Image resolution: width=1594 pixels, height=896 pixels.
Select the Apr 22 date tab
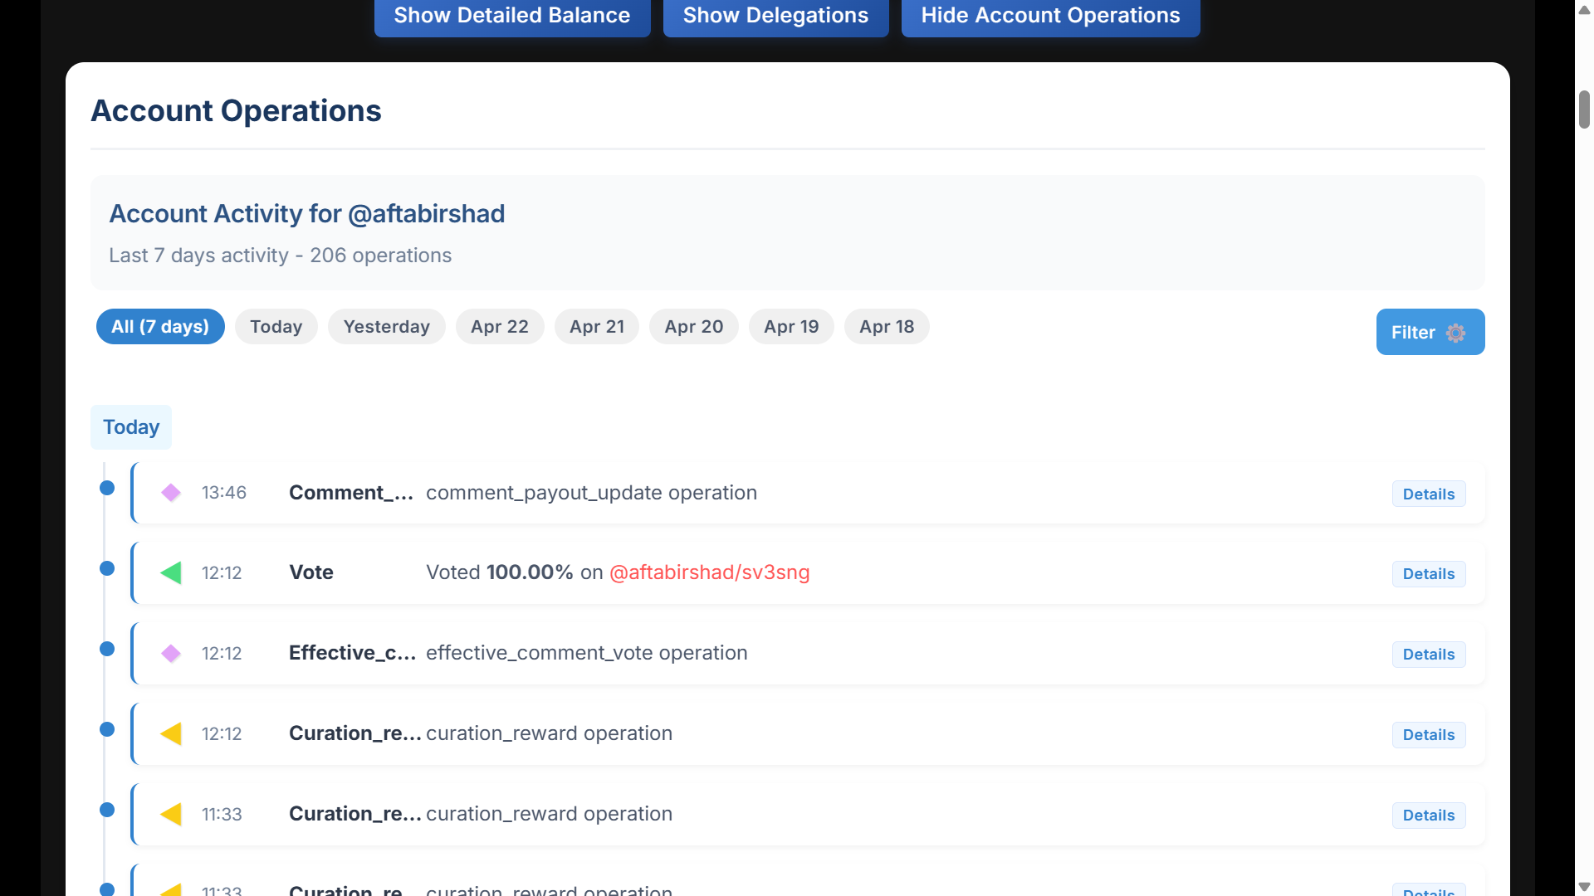click(499, 327)
